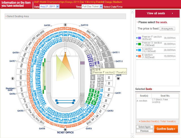Click the W compass marker on the right
The width and height of the screenshot is (181, 138).
[118, 79]
